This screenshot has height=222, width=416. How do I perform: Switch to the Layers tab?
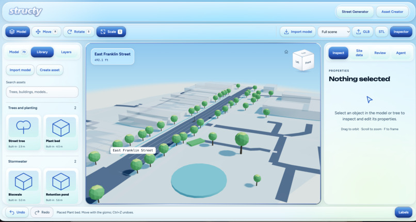tap(66, 52)
